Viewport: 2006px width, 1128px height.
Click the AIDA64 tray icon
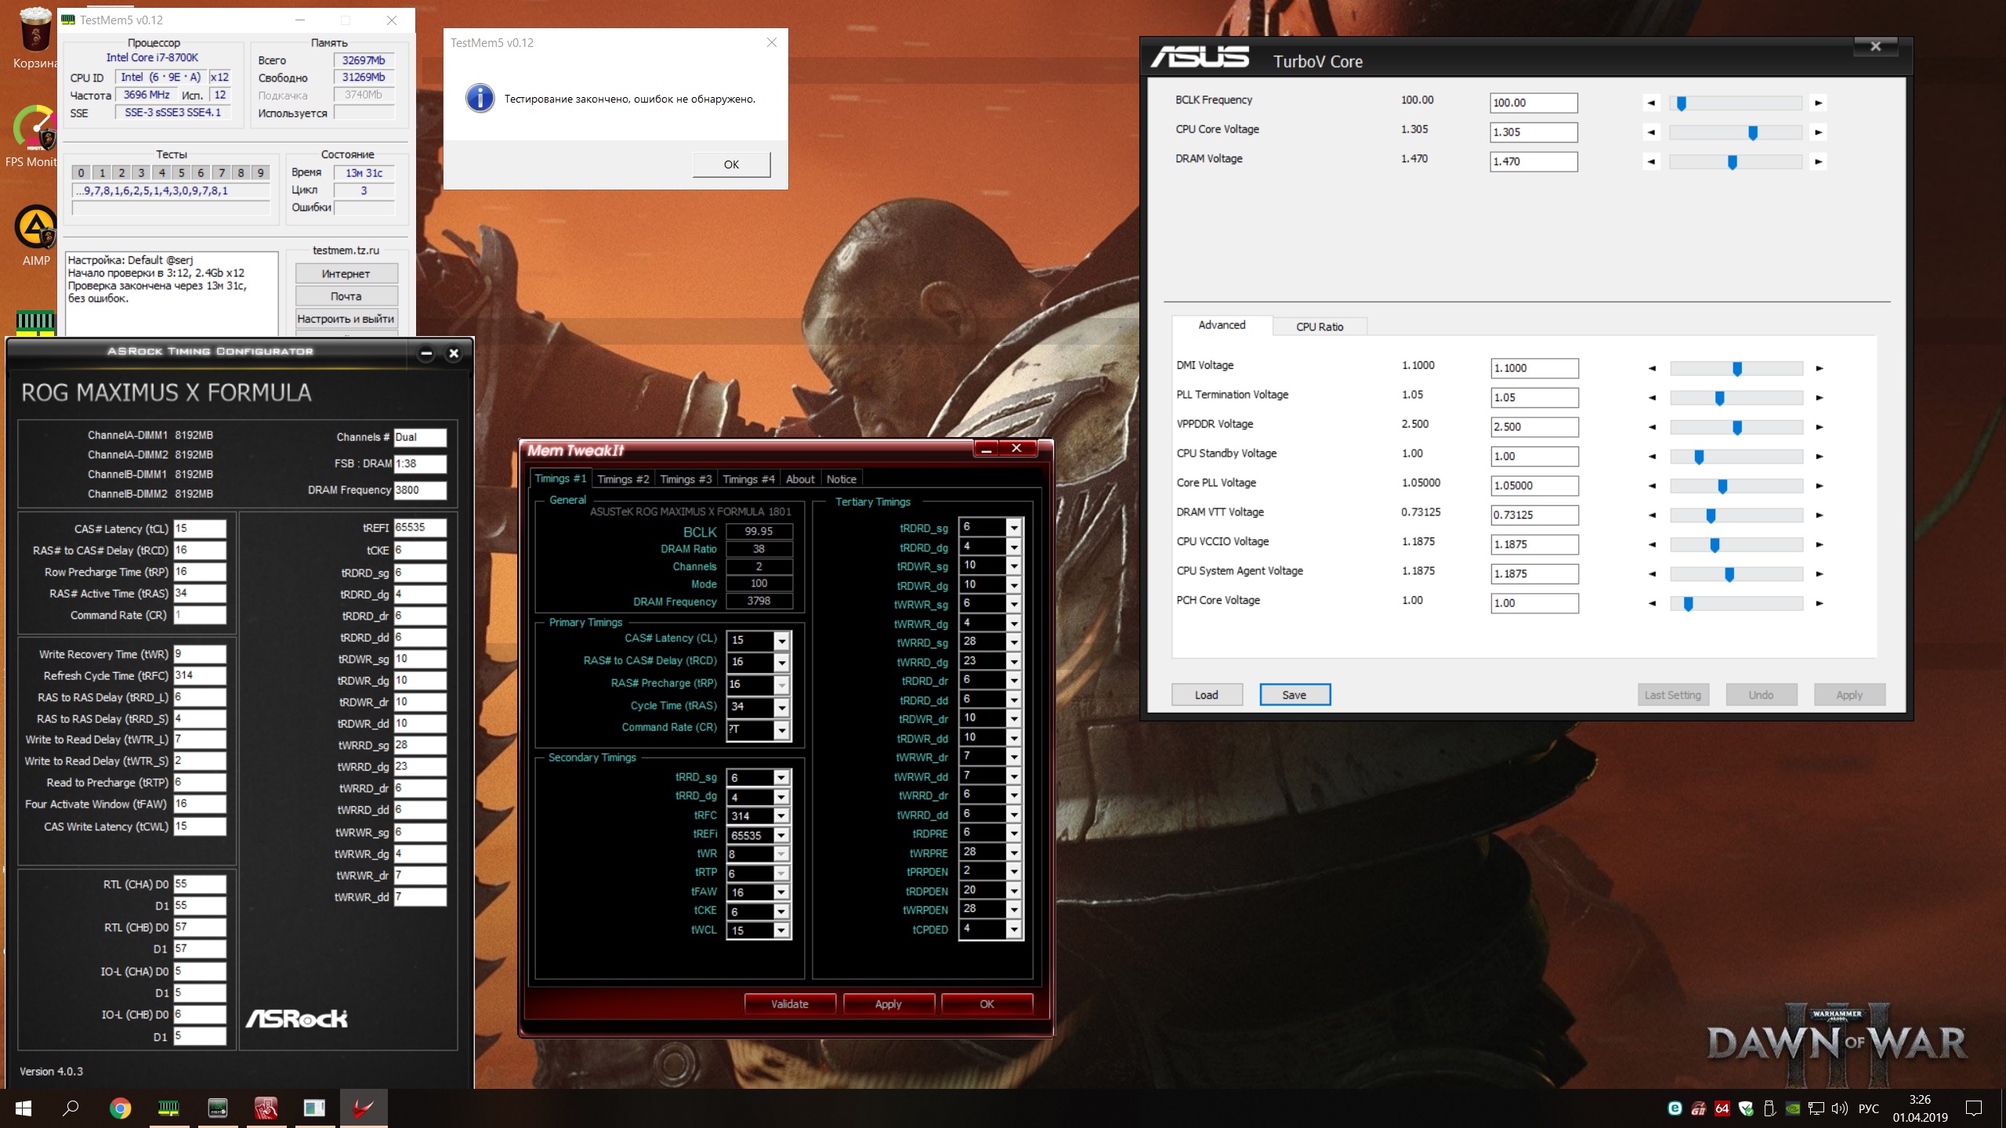[1722, 1108]
